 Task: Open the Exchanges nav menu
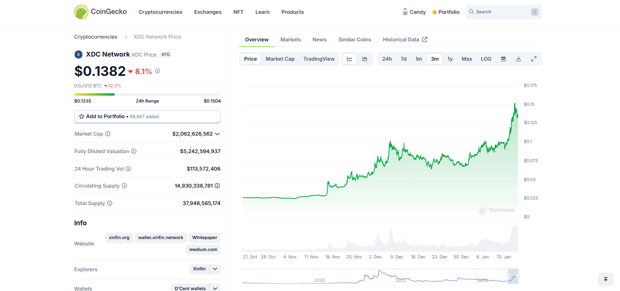[x=208, y=12]
